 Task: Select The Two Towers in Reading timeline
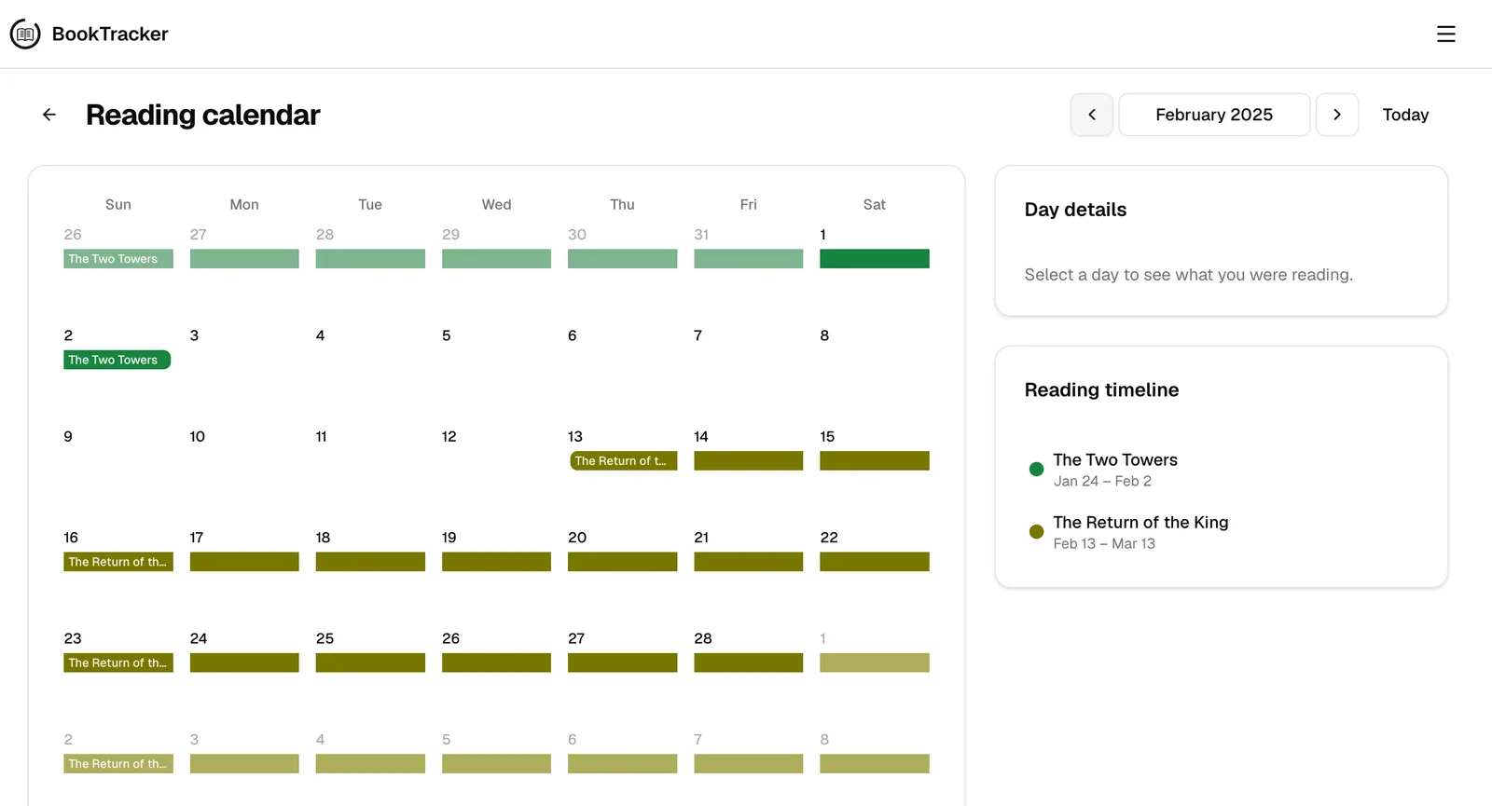[1115, 459]
